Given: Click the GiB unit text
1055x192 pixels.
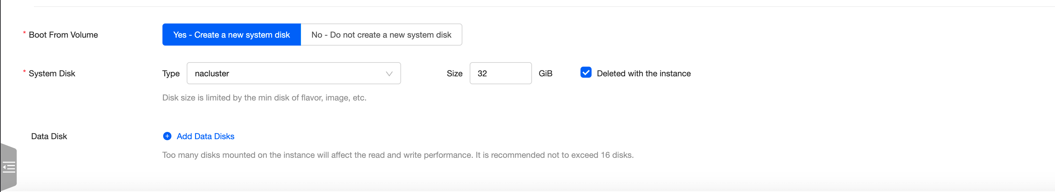Looking at the screenshot, I should (545, 74).
